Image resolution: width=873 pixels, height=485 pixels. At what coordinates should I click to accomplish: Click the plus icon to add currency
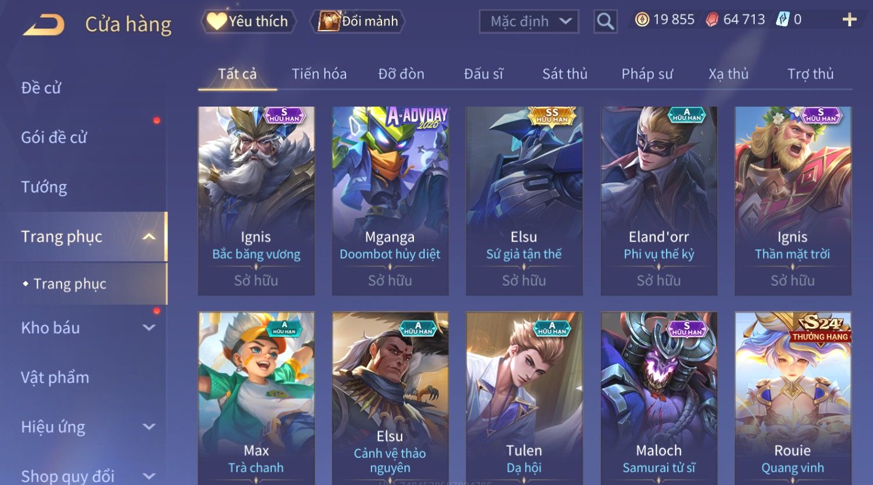pyautogui.click(x=849, y=20)
